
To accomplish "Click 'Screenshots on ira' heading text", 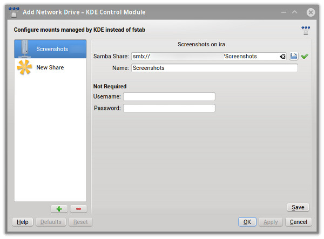I will click(201, 44).
